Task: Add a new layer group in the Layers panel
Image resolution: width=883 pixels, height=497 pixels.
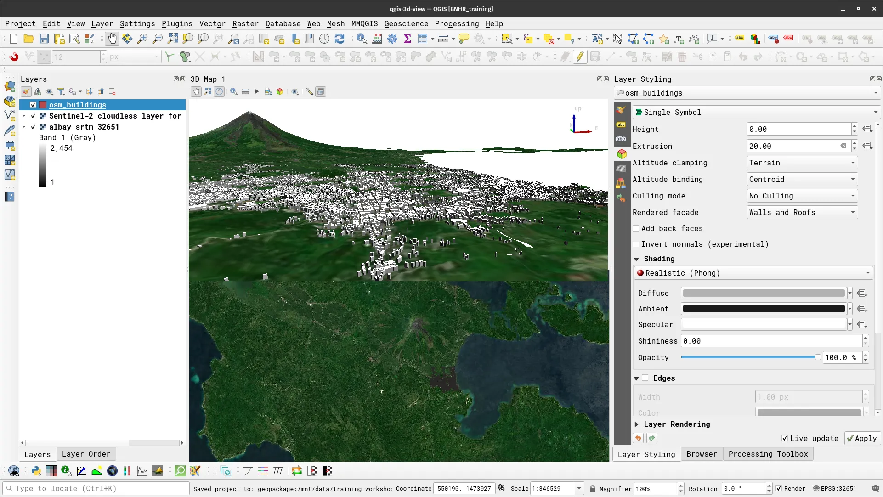Action: 38,91
